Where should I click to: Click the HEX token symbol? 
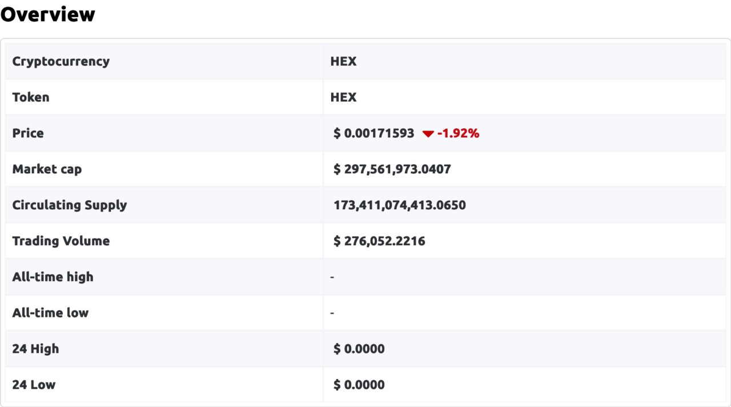343,97
